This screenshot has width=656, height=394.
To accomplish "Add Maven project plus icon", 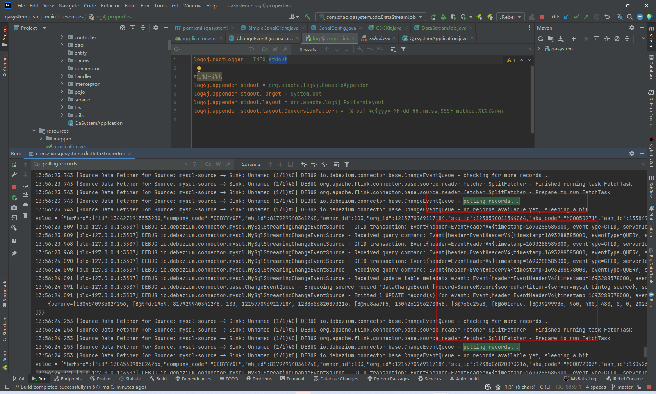I will [x=573, y=39].
